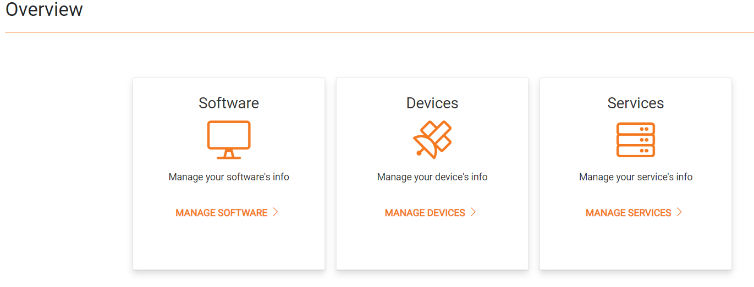Viewport: 754px width, 287px height.
Task: Open the MANAGE SERVICES link
Action: pos(629,213)
